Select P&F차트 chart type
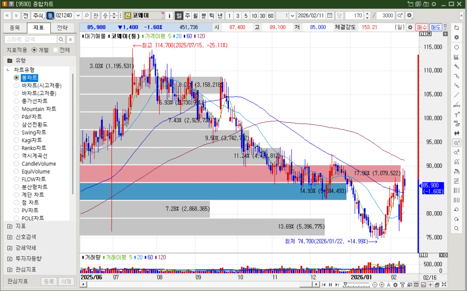The width and height of the screenshot is (467, 291). tap(17, 117)
